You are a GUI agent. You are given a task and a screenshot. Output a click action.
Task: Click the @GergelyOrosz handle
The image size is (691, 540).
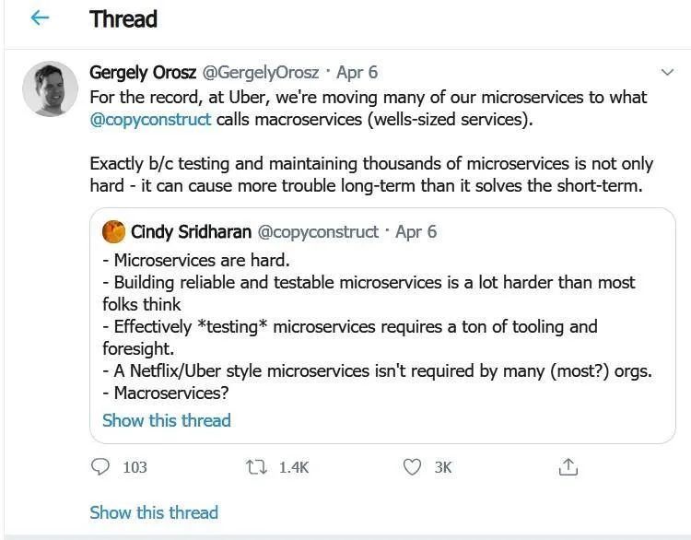pyautogui.click(x=261, y=72)
